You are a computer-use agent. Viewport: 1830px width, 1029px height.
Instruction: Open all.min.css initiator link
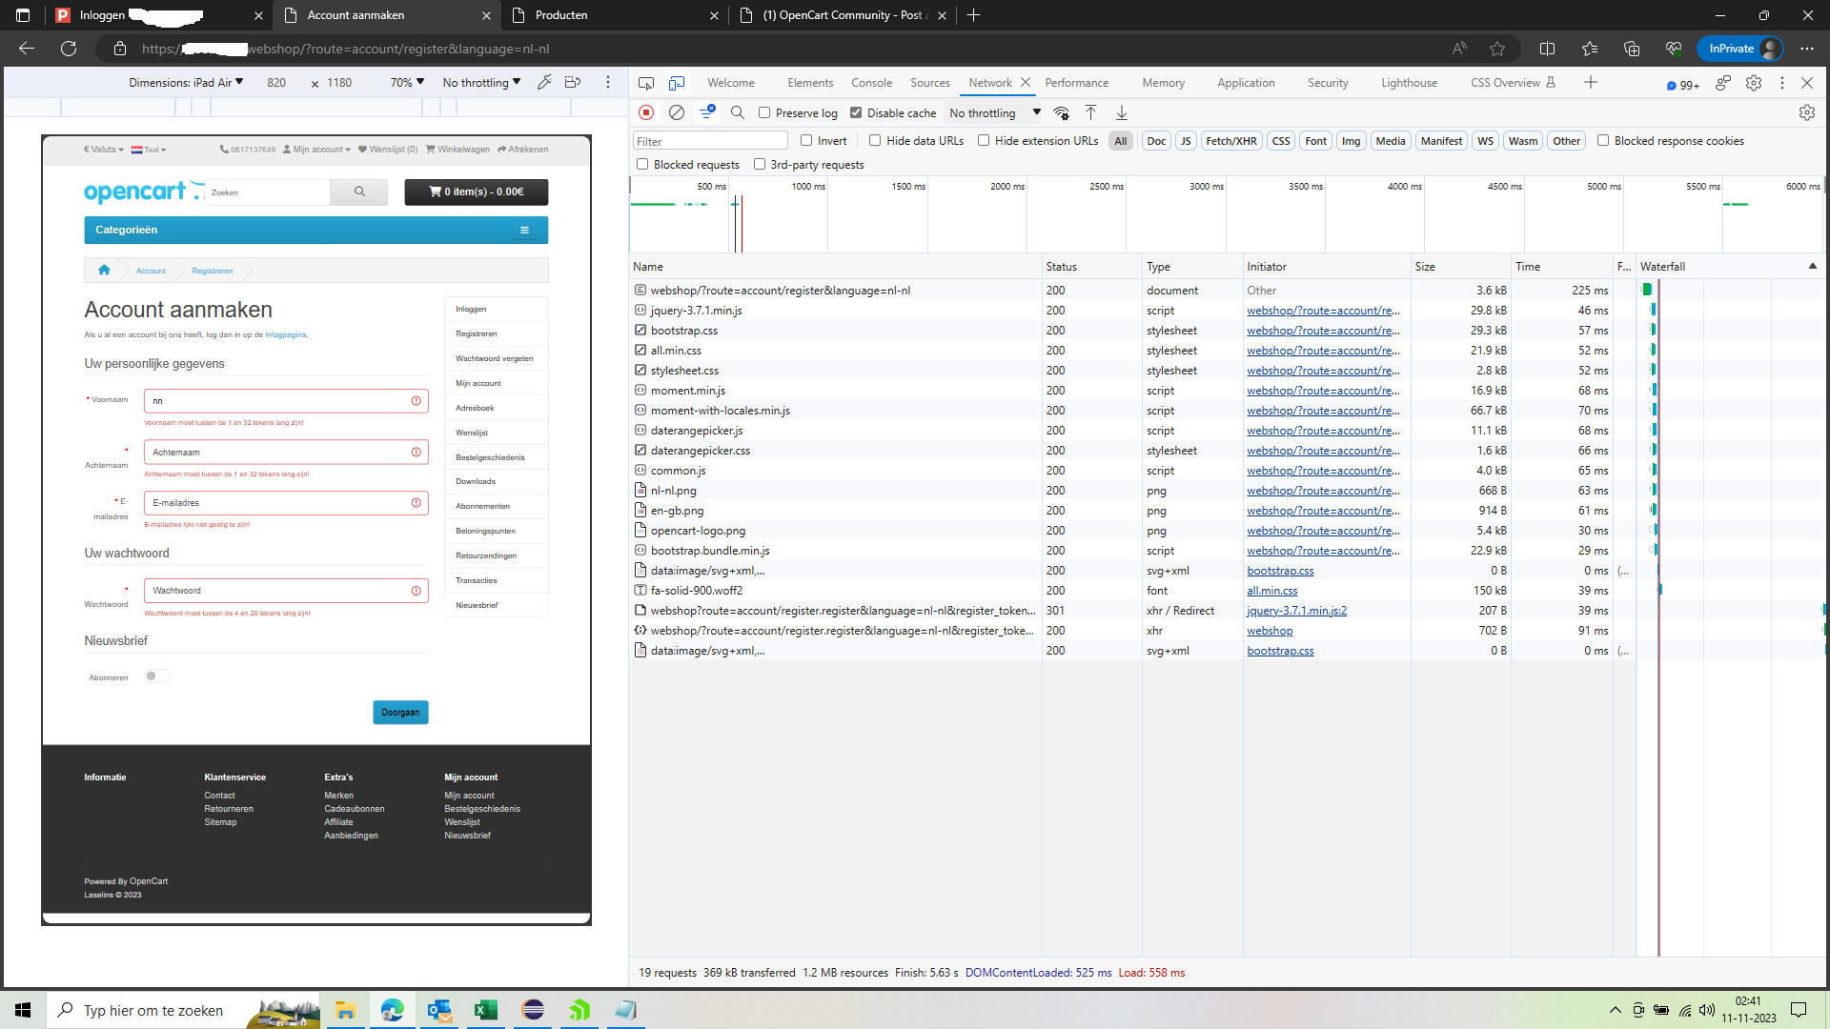click(1271, 591)
